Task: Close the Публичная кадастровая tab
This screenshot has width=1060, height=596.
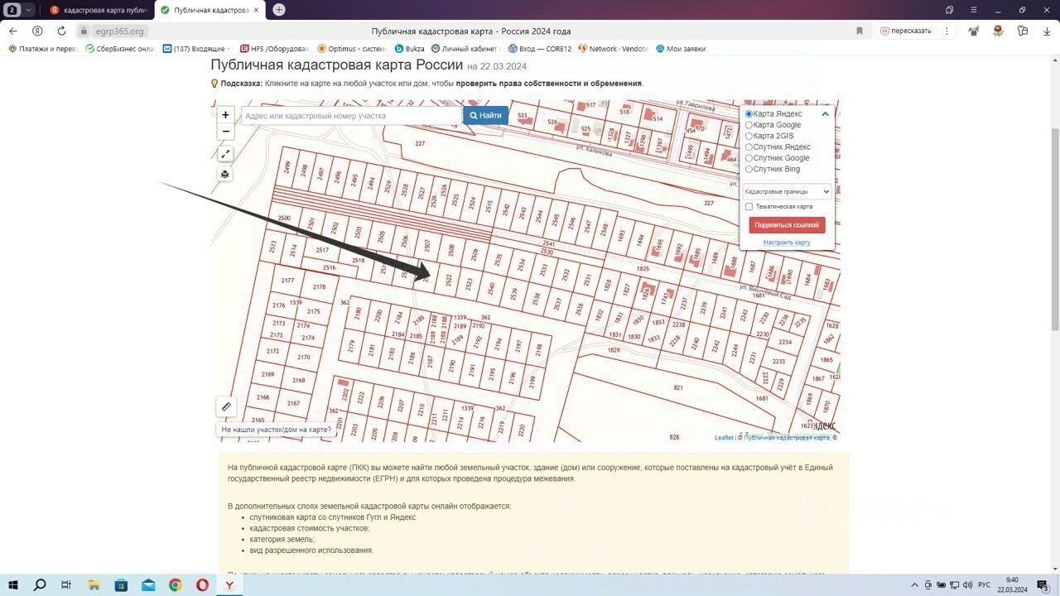Action: coord(256,10)
